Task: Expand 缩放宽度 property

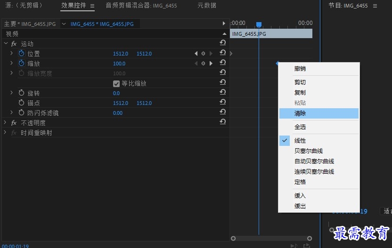Action: (x=11, y=73)
